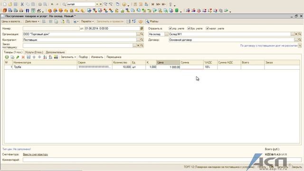This screenshot has height=171, width=304.
Task: Move row down with the down arrow icon
Action: pyautogui.click(x=39, y=57)
